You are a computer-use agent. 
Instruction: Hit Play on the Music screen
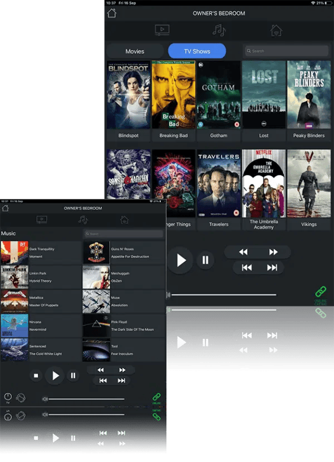[55, 376]
